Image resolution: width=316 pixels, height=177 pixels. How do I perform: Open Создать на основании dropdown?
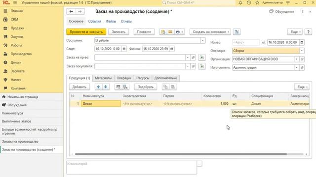(210, 31)
